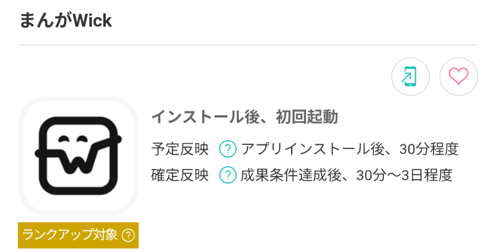The width and height of the screenshot is (496, 252).
Task: Click the smiling eyes in the logo
Action: (x=73, y=139)
